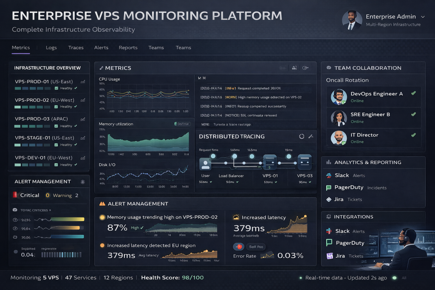The height and width of the screenshot is (290, 435).
Task: Switch to the Metrics tab
Action: pyautogui.click(x=21, y=48)
